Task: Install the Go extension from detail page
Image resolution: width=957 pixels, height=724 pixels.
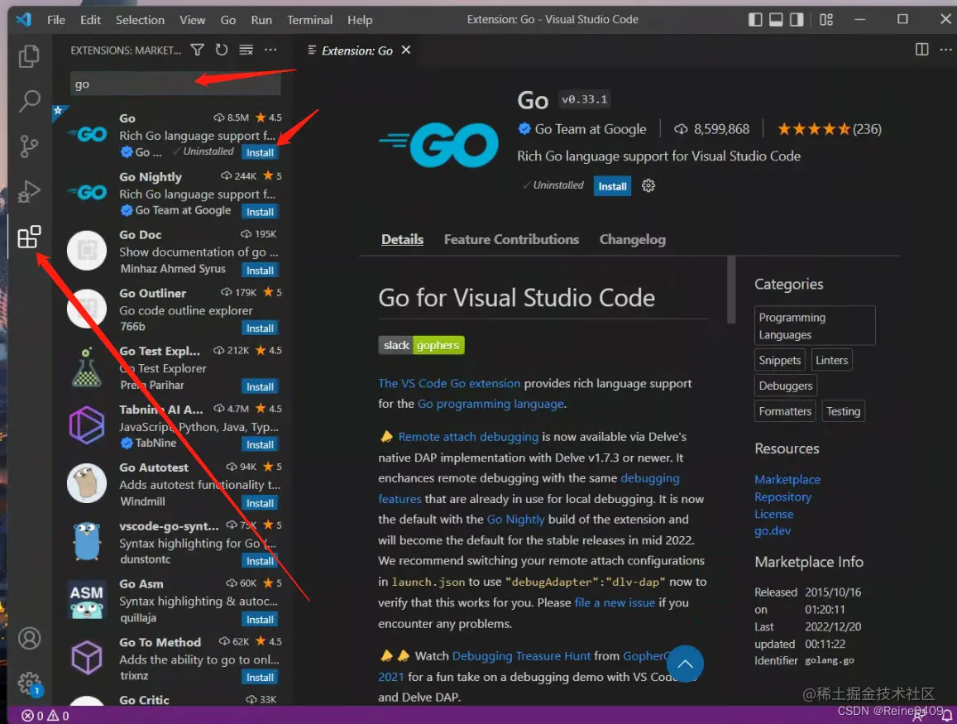Action: [612, 186]
